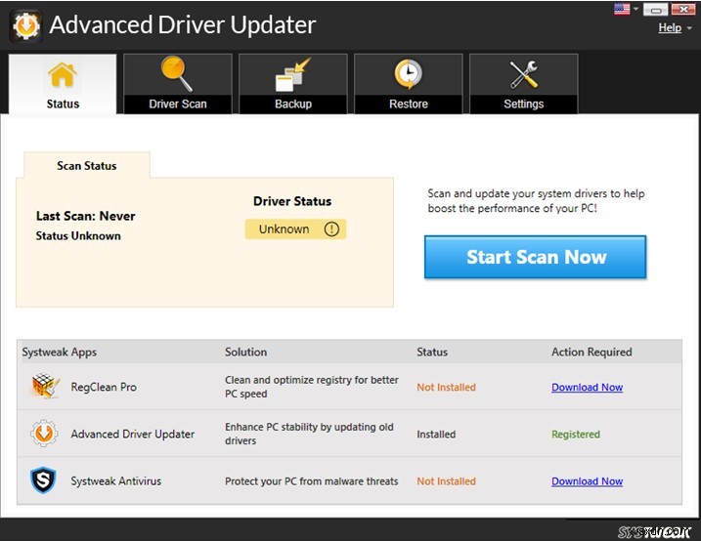
Task: Click the 'Driver Status' heading
Action: tap(292, 201)
